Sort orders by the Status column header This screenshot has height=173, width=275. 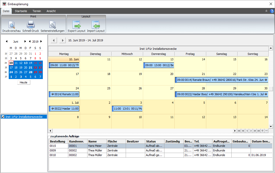[x=154, y=141]
